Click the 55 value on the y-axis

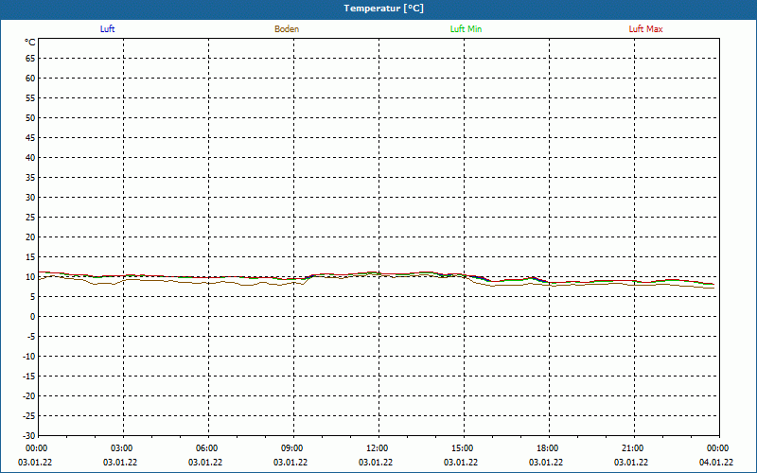pyautogui.click(x=30, y=98)
